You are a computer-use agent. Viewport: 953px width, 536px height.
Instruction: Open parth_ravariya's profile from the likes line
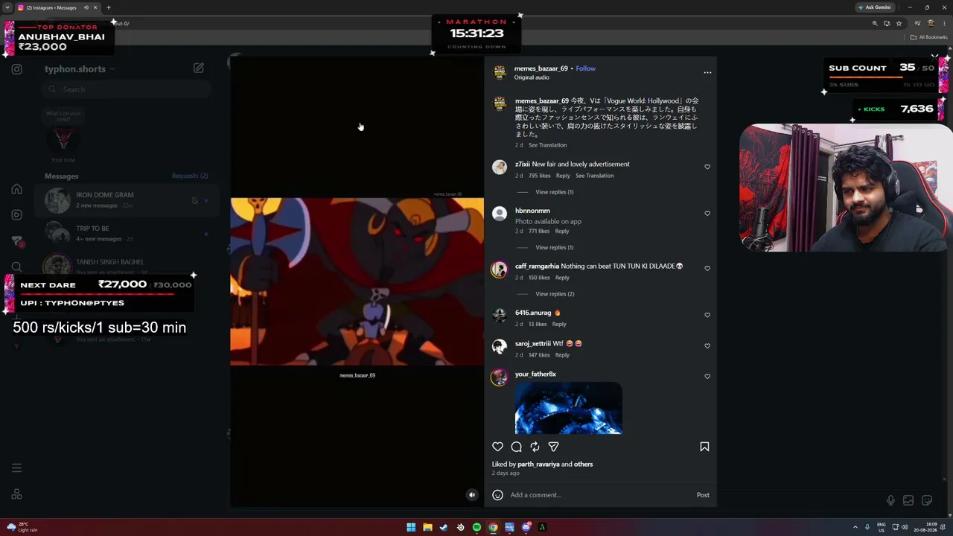click(x=538, y=465)
